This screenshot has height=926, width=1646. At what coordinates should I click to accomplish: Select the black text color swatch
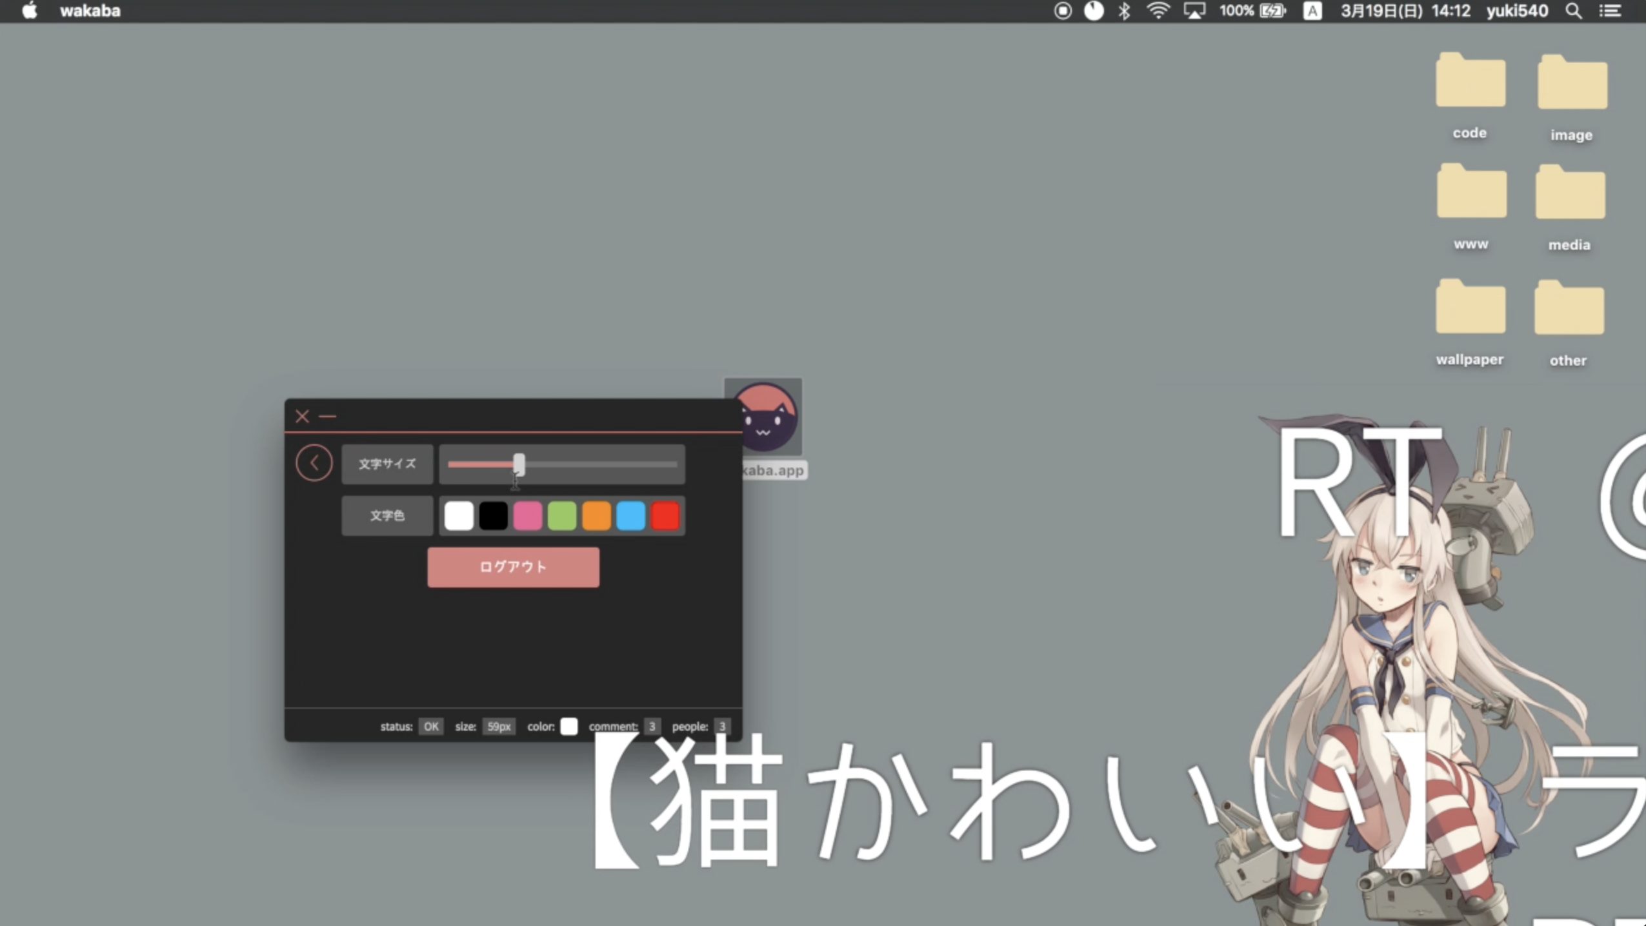pos(493,516)
